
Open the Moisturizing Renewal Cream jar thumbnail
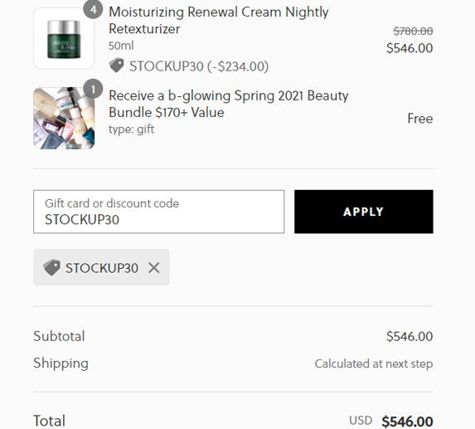(x=64, y=38)
